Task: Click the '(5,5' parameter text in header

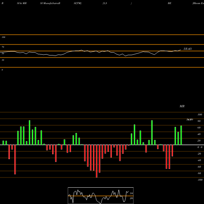Action: pos(105,3)
